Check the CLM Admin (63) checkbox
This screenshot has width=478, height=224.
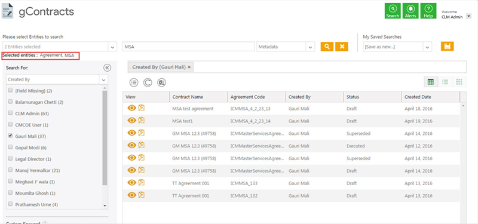10,113
